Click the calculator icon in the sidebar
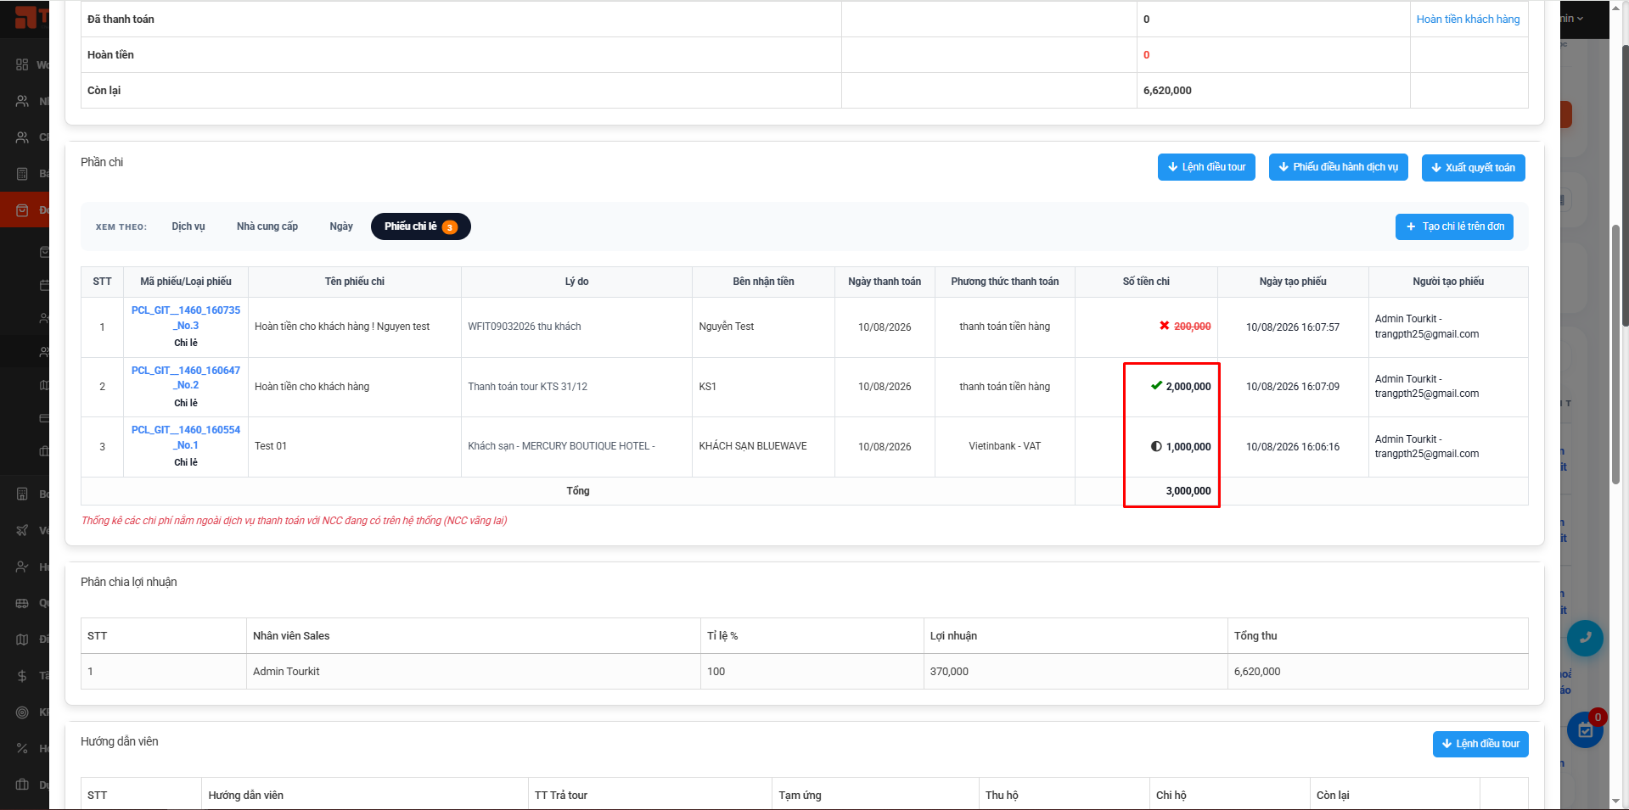 click(22, 173)
